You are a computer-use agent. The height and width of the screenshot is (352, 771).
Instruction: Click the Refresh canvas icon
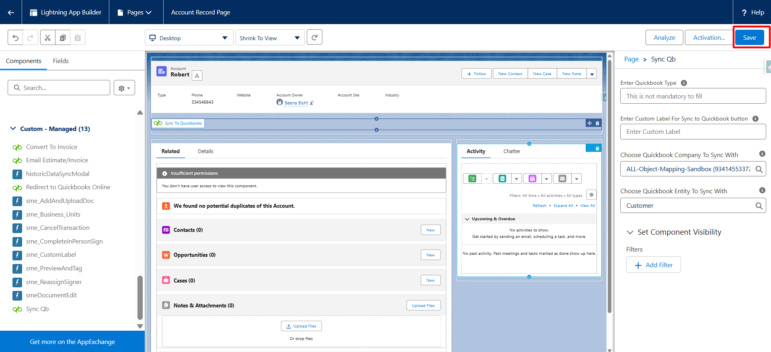(314, 37)
